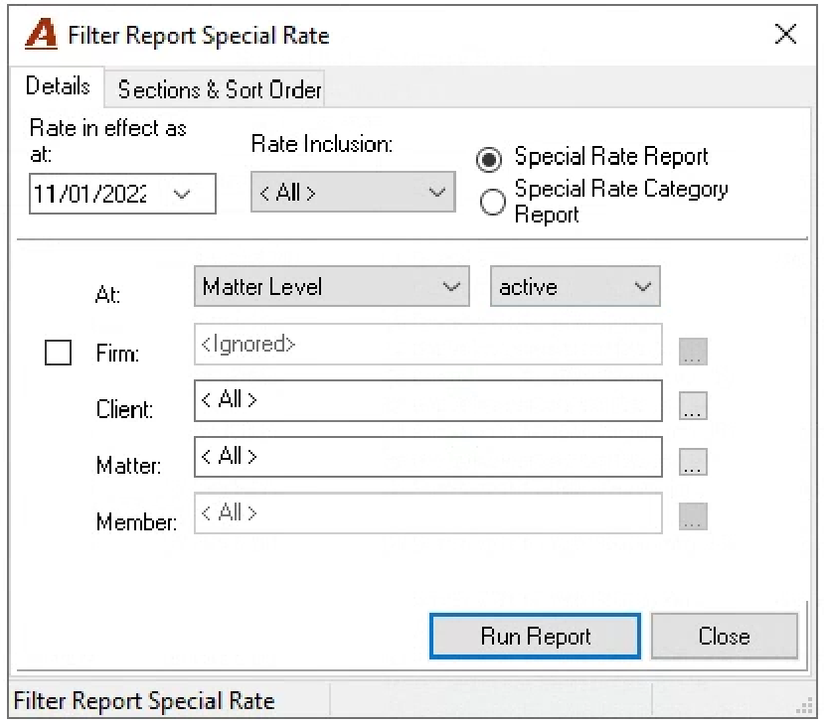The height and width of the screenshot is (725, 824).
Task: Click the 'Rate in effect as at:' label
Action: tap(107, 141)
